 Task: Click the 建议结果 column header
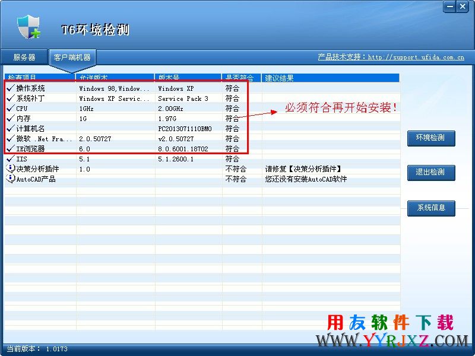[331, 78]
